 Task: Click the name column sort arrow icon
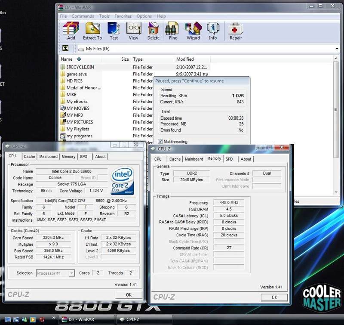coord(79,59)
